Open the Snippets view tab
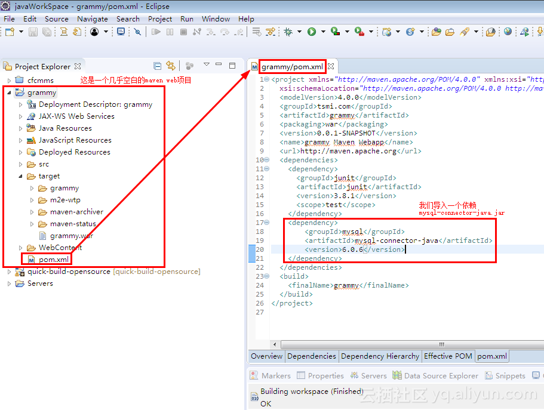The width and height of the screenshot is (544, 410). (x=505, y=375)
